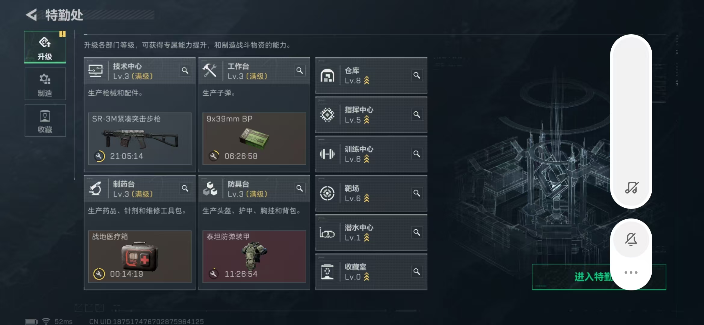Open magnifier details for 制药台

[185, 188]
